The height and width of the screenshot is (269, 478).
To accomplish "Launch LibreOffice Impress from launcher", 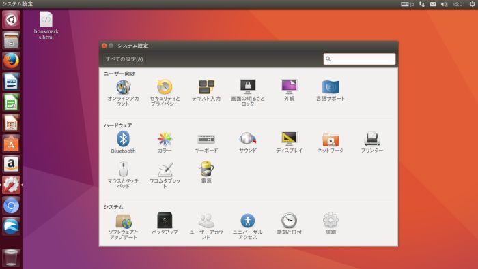I will [12, 123].
